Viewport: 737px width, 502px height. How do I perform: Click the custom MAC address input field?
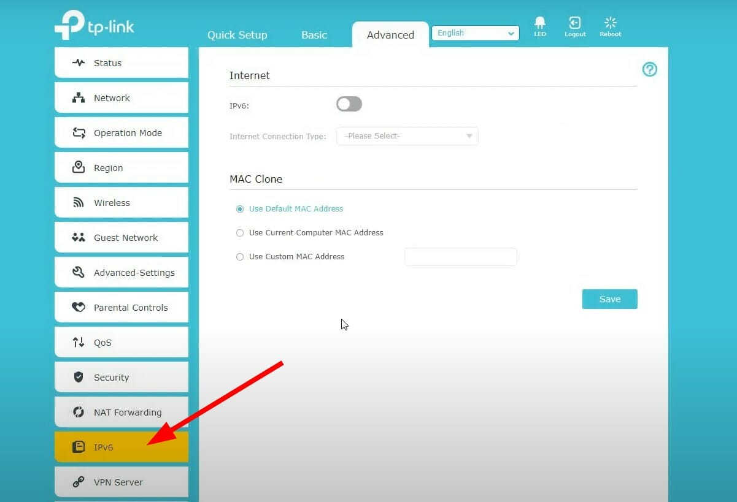tap(461, 257)
